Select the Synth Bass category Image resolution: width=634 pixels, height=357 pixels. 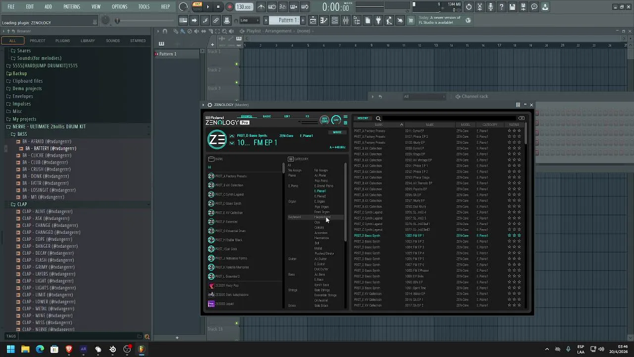tap(321, 285)
